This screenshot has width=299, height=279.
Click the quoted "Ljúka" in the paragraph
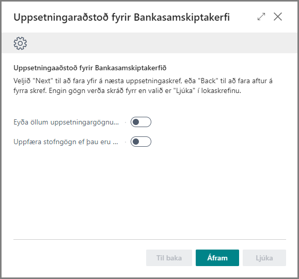pos(184,90)
